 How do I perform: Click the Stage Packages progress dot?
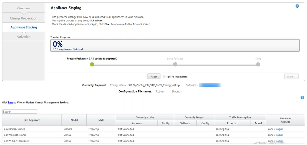[x=175, y=64]
